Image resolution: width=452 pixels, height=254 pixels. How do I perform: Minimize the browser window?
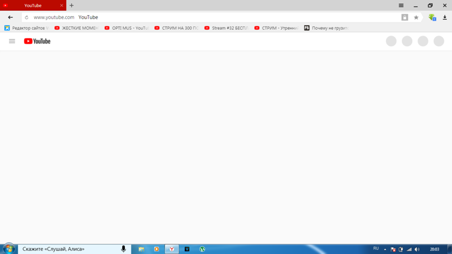pyautogui.click(x=416, y=6)
